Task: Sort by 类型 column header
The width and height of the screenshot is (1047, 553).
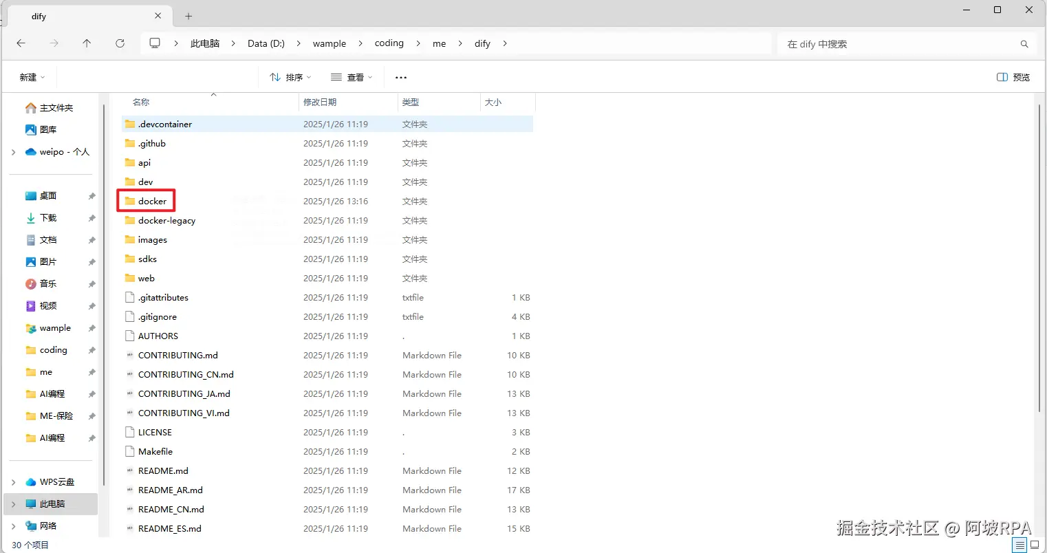Action: [x=439, y=102]
